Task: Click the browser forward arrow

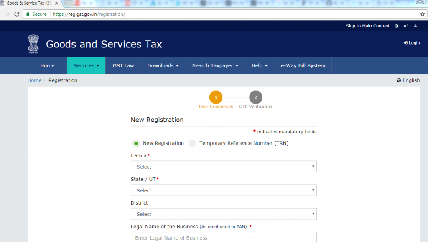Action: (x=7, y=14)
